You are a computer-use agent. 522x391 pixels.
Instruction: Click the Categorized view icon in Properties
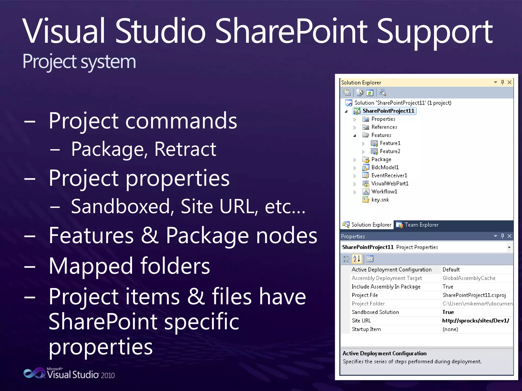click(x=346, y=259)
